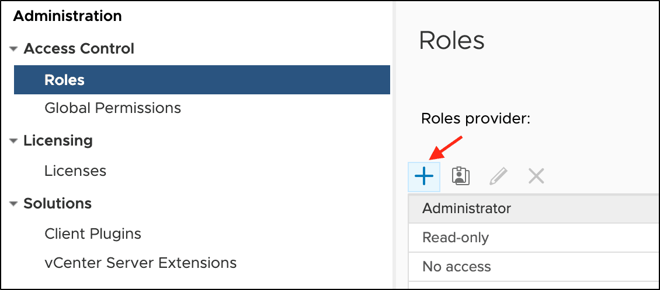Screen dimensions: 660x290
Task: Click the X delete role icon
Action: pyautogui.click(x=536, y=176)
